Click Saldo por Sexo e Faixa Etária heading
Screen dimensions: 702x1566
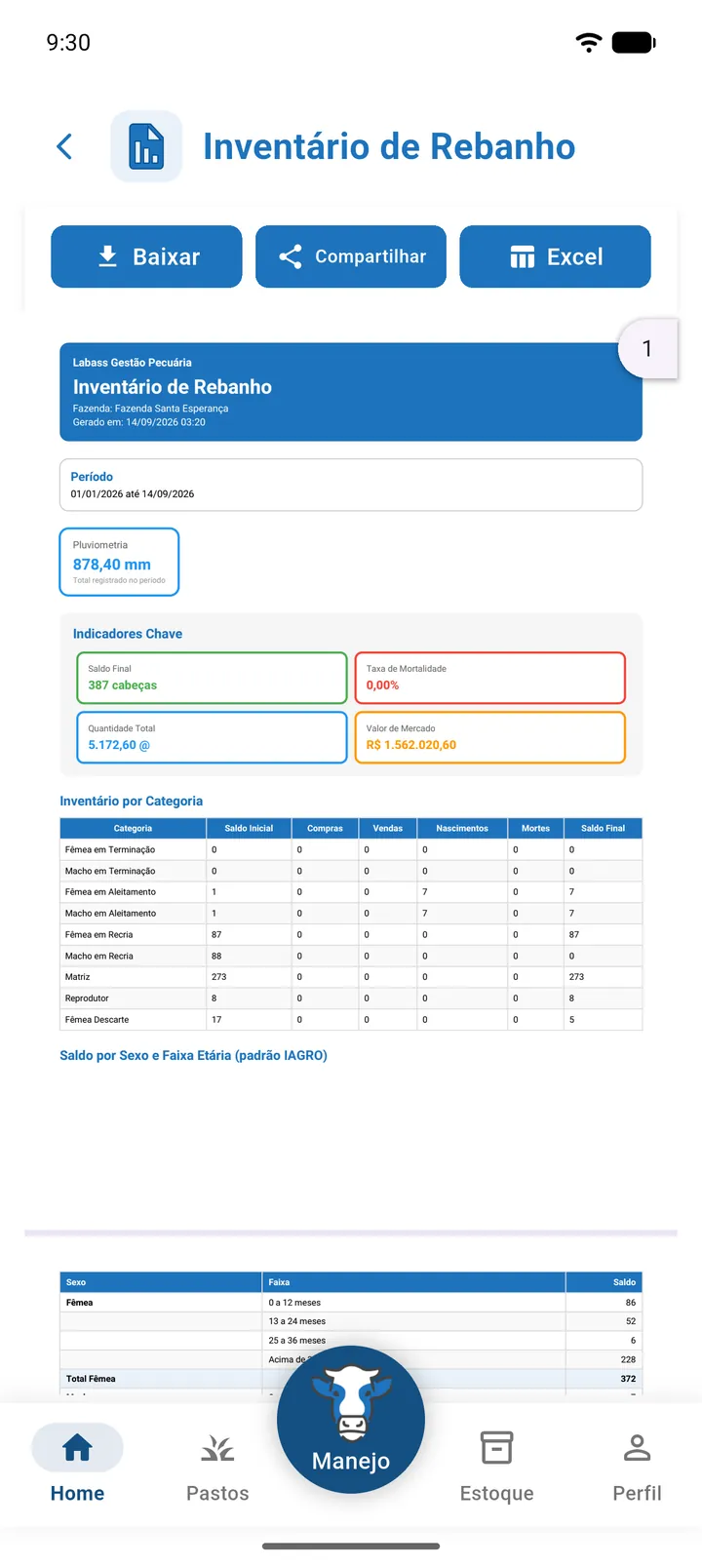pos(193,1055)
